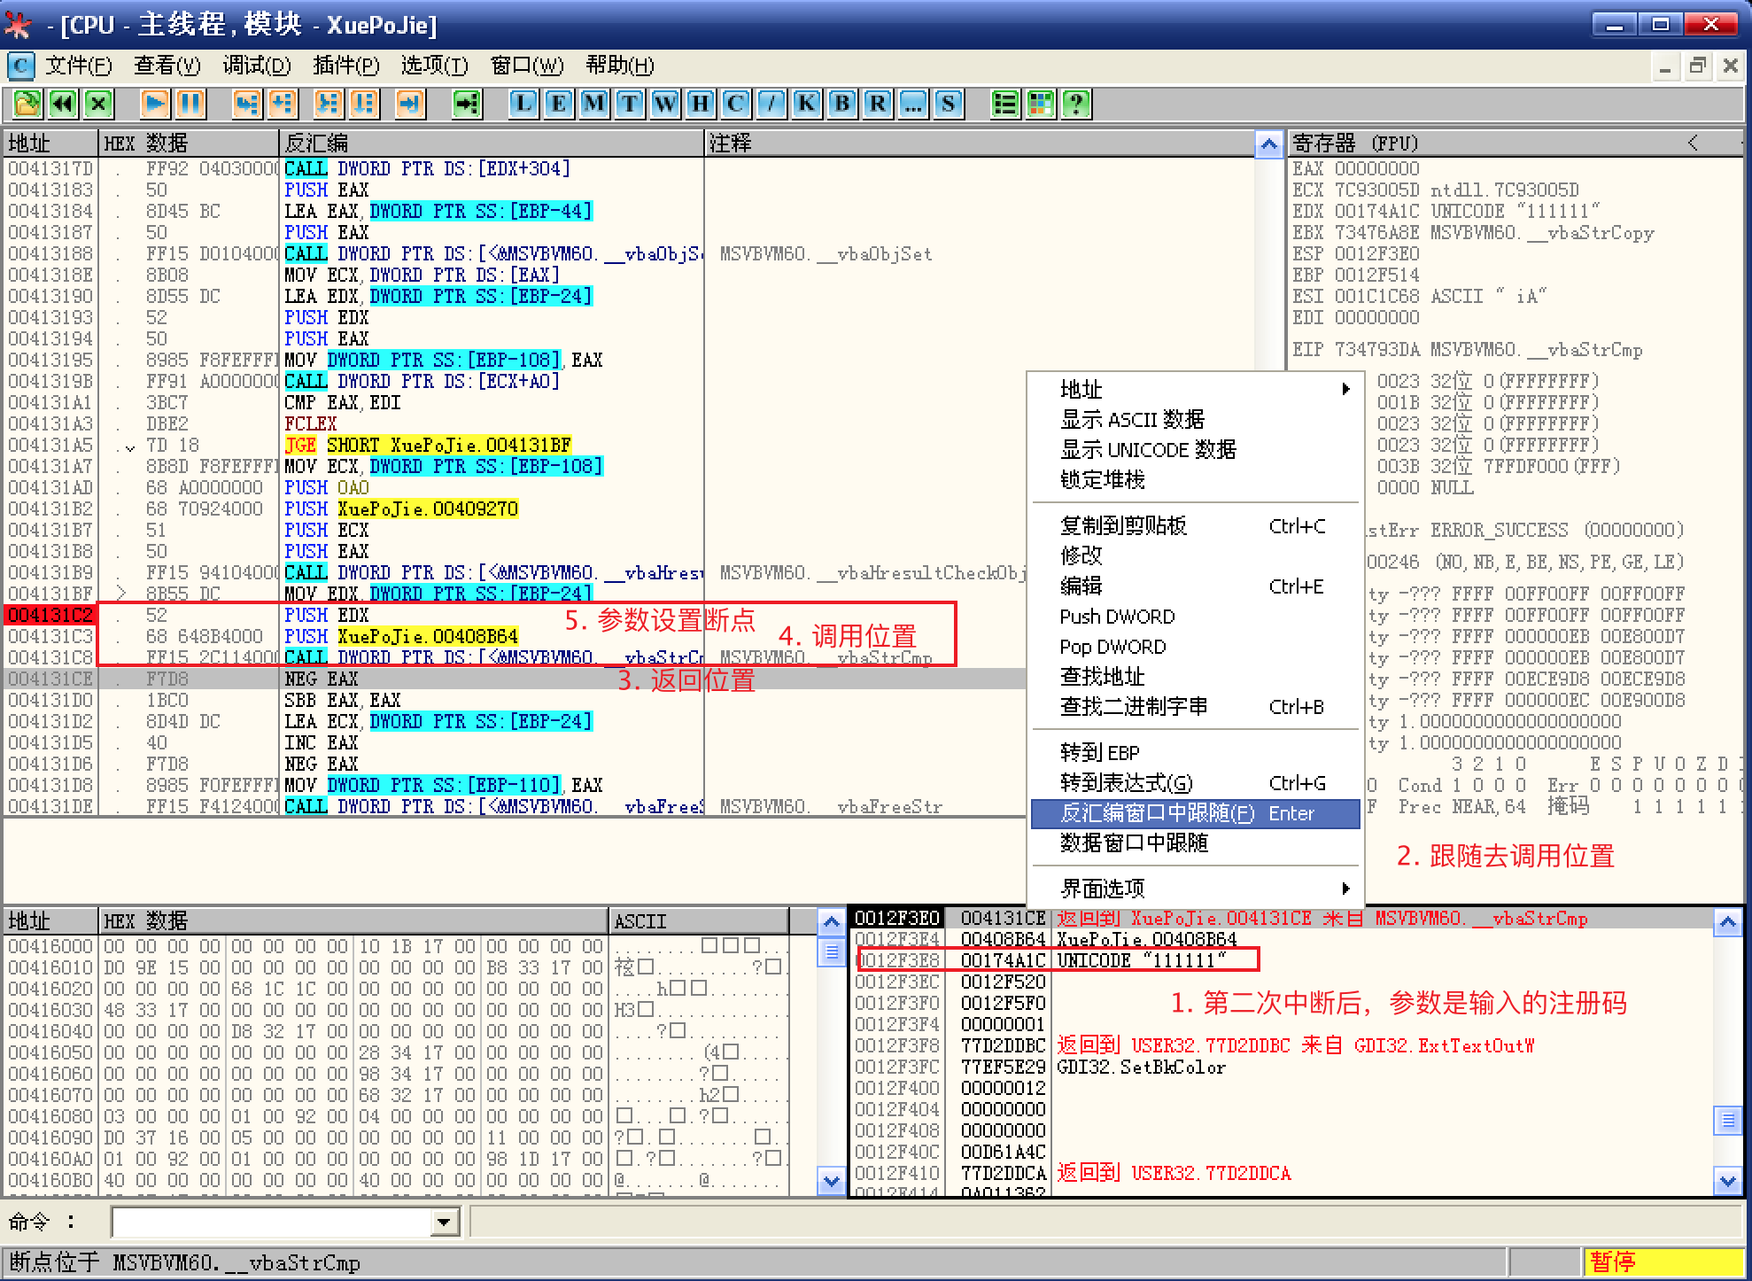1752x1281 pixels.
Task: Open the 插件(P) plugins menu
Action: [x=345, y=66]
